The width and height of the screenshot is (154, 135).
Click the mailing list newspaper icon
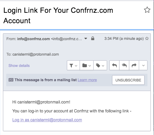tap(11, 80)
